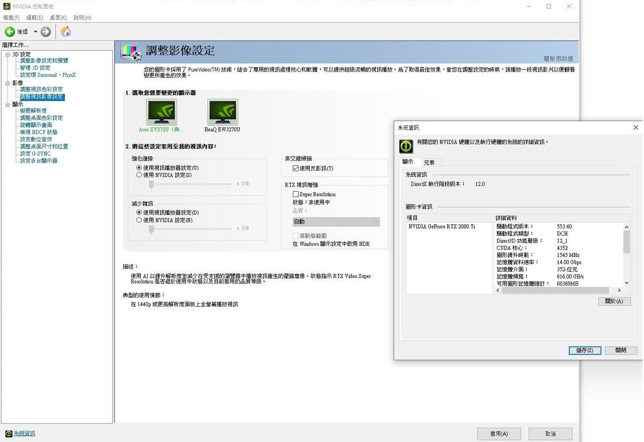Click the system info icon at bottom left

9,434
